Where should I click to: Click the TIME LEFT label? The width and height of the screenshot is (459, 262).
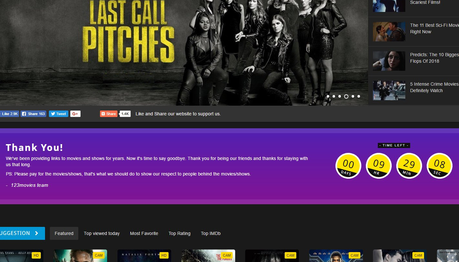394,145
